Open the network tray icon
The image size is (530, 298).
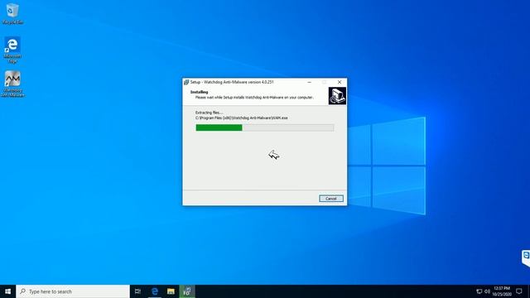click(479, 291)
